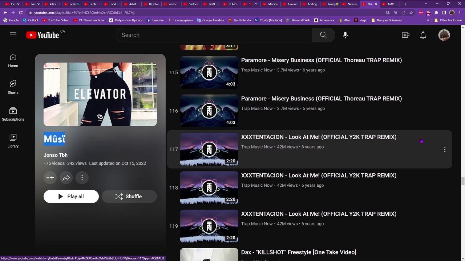Open the Extensions puzzle icon
The width and height of the screenshot is (465, 261).
point(436,12)
